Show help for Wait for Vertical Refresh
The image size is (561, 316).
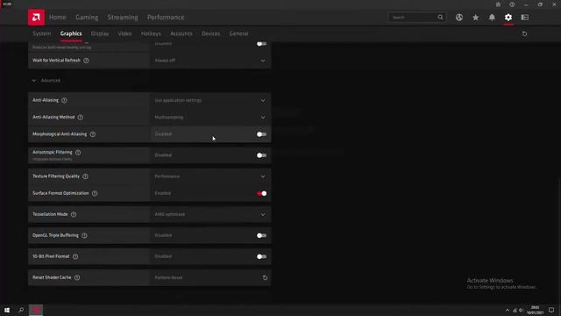click(x=86, y=61)
